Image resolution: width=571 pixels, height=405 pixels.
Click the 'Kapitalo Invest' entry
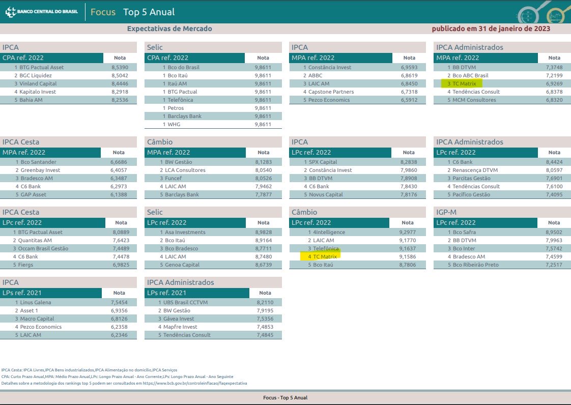click(x=38, y=92)
